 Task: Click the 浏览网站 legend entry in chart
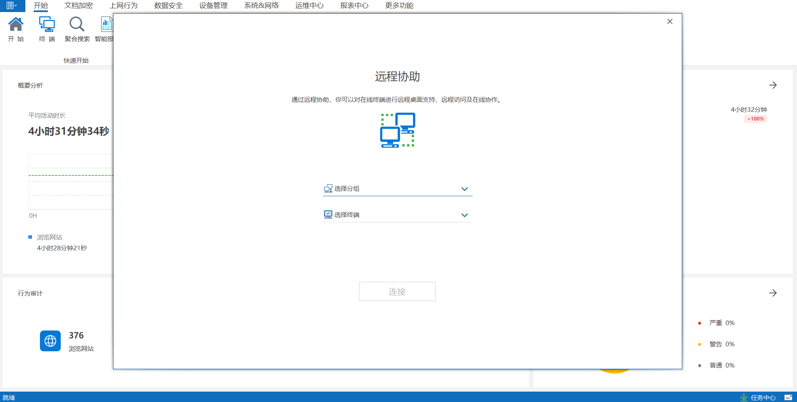(49, 237)
